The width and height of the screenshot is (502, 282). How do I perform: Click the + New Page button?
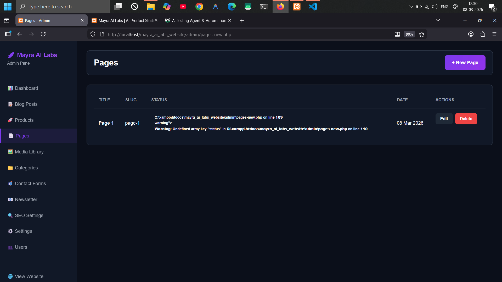(x=465, y=63)
